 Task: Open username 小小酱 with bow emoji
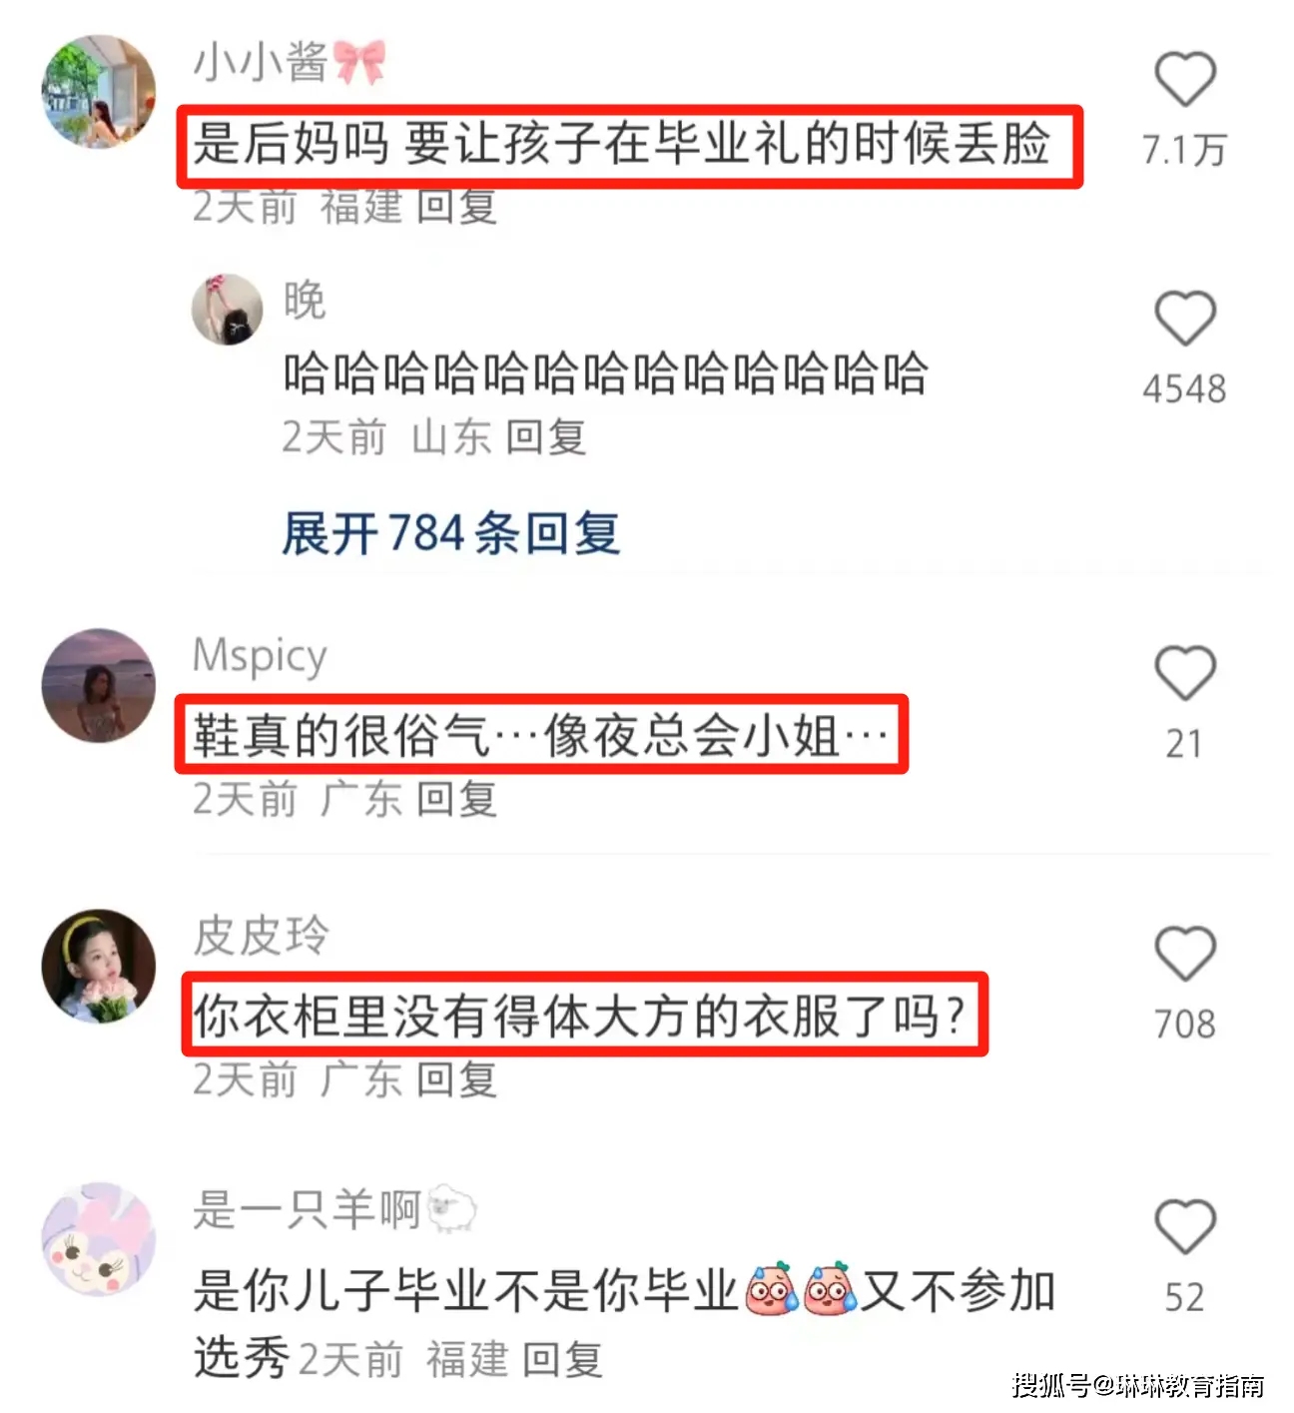click(289, 62)
